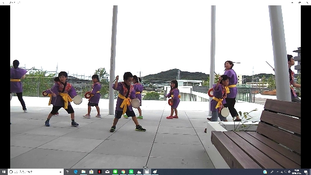
Task: Open the Mail app on the taskbar
Action: pyautogui.click(x=107, y=172)
